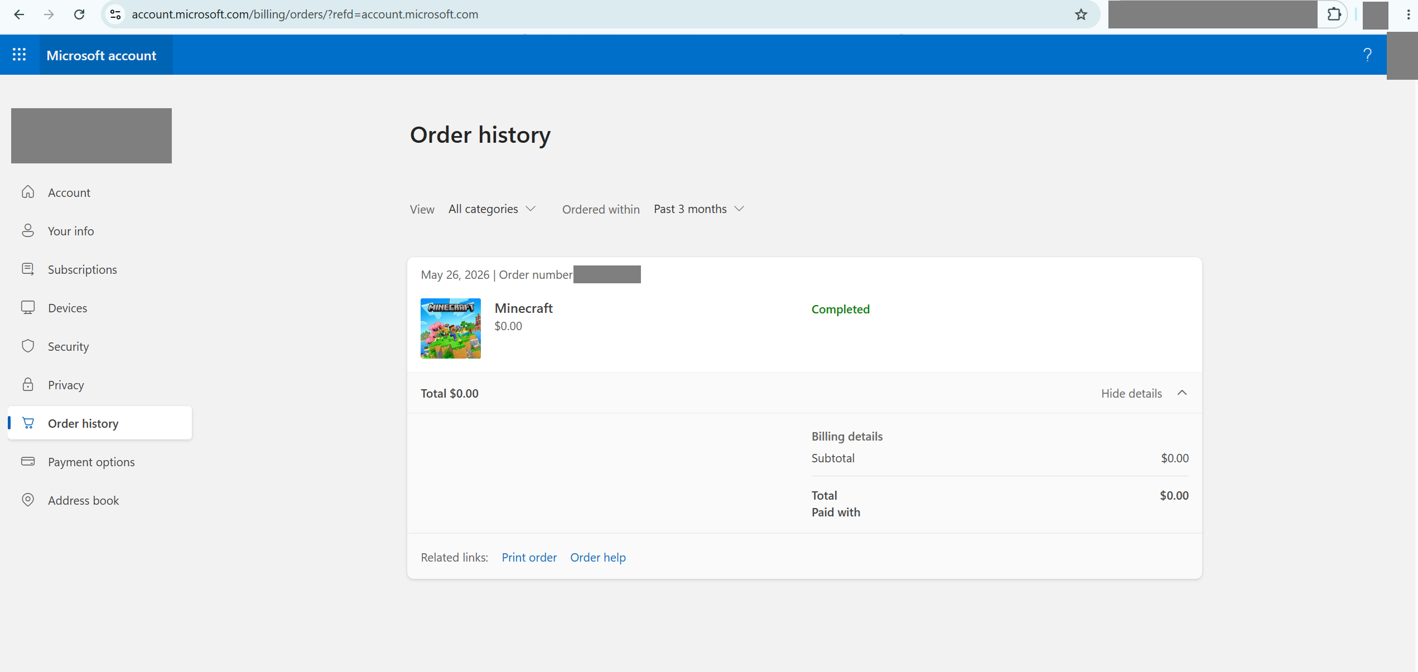Click the Minecraft cover thumbnail
The width and height of the screenshot is (1418, 672).
click(451, 328)
